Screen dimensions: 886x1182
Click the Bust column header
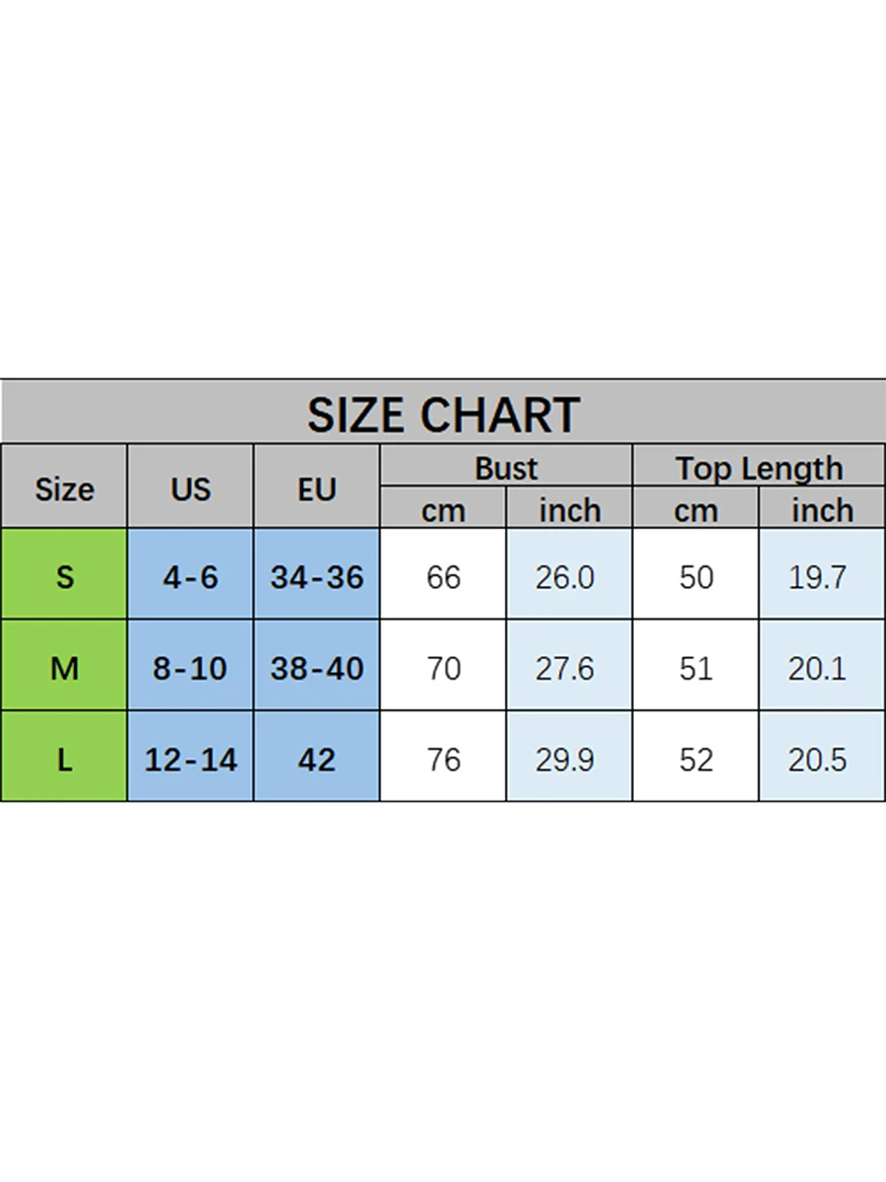click(506, 466)
